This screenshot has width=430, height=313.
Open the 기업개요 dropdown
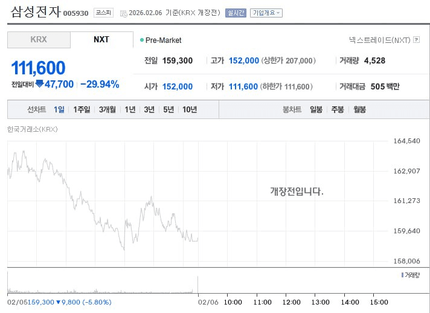[266, 13]
